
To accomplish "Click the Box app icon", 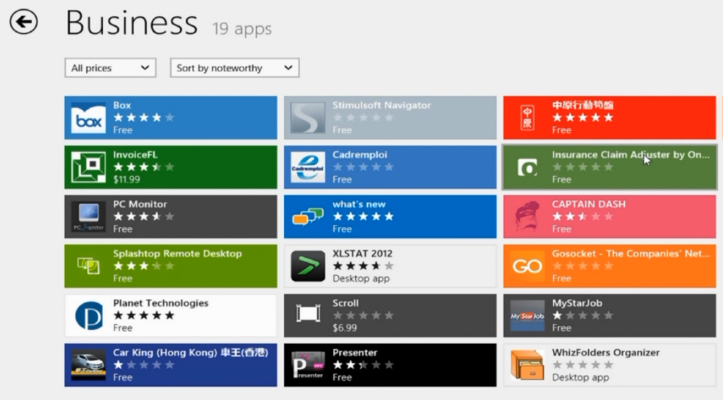I will [88, 117].
